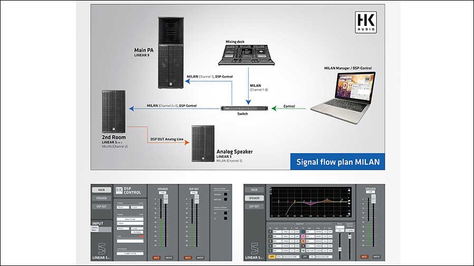474x266 pixels.
Task: Select the Analog Speaker LINEAR 3 image
Action: click(203, 144)
